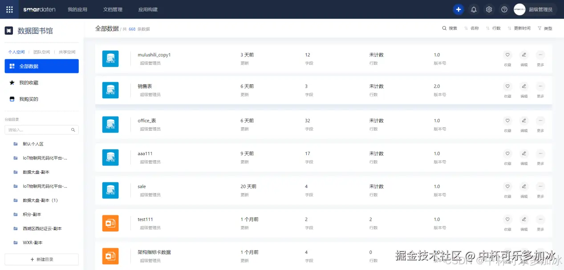Favorite the office_表 dataset
Image resolution: width=564 pixels, height=270 pixels.
[x=507, y=121]
